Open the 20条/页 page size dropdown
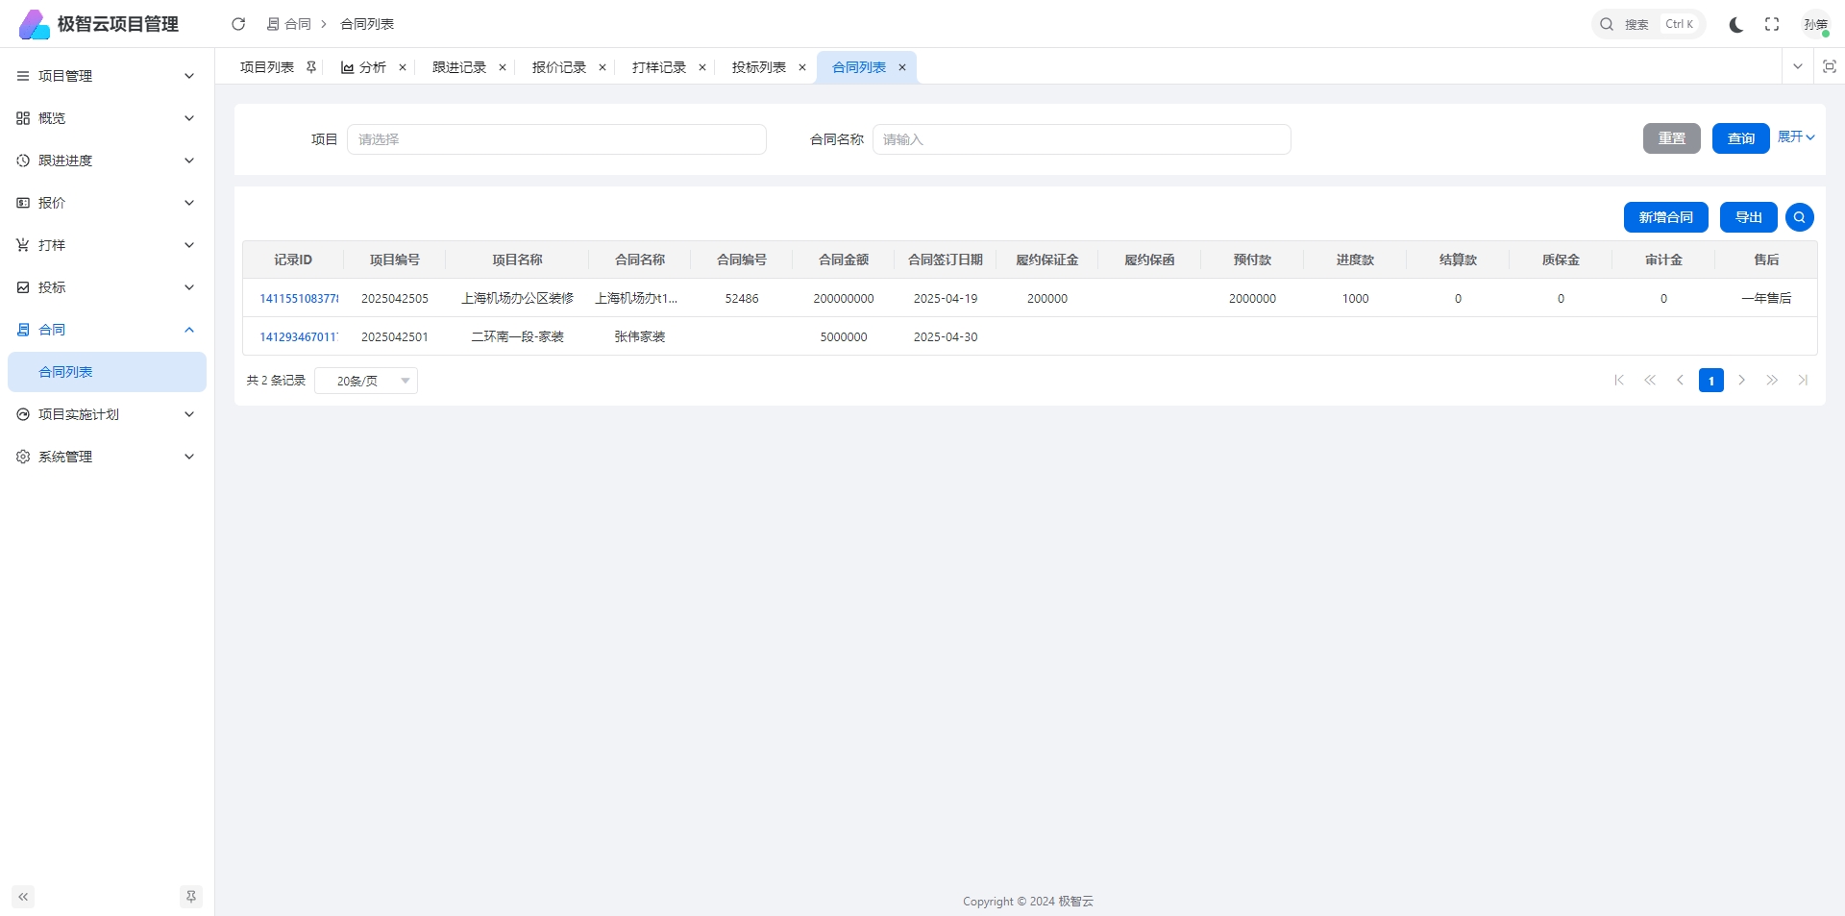This screenshot has width=1845, height=916. (x=366, y=381)
